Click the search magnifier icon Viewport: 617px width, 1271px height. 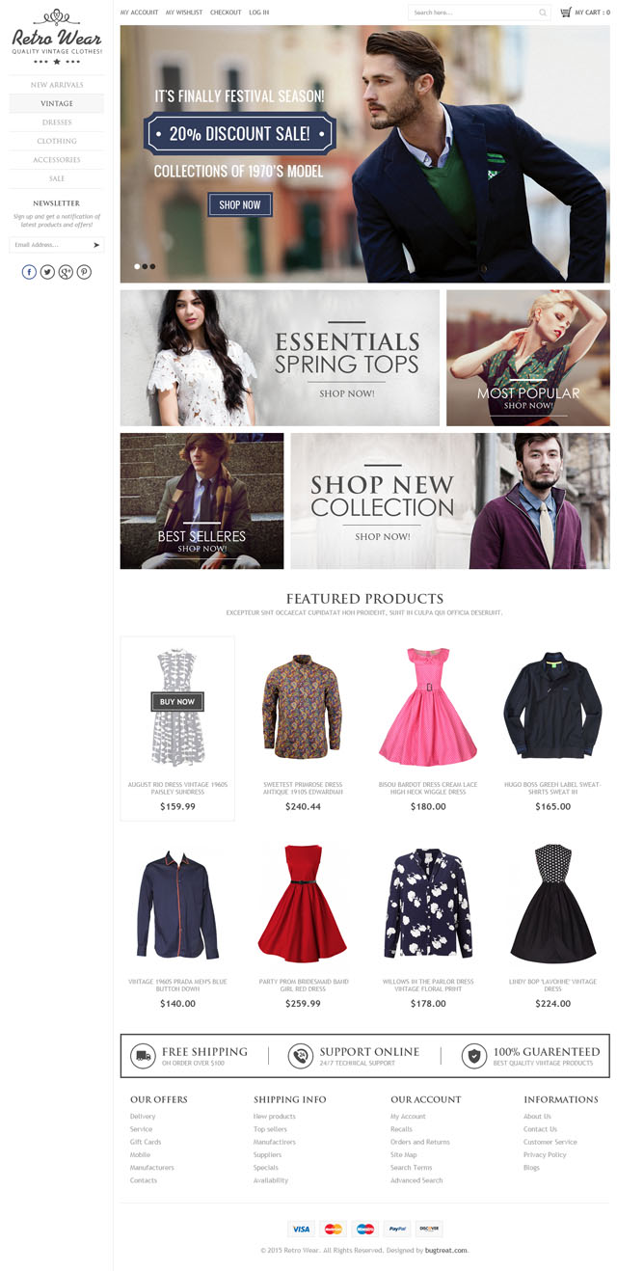[543, 13]
